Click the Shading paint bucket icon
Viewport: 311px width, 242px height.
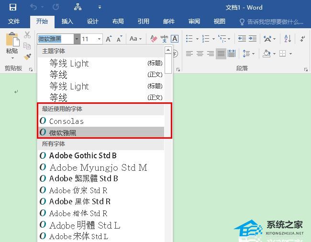pos(267,54)
